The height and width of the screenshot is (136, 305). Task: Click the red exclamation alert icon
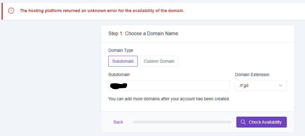(x=11, y=11)
